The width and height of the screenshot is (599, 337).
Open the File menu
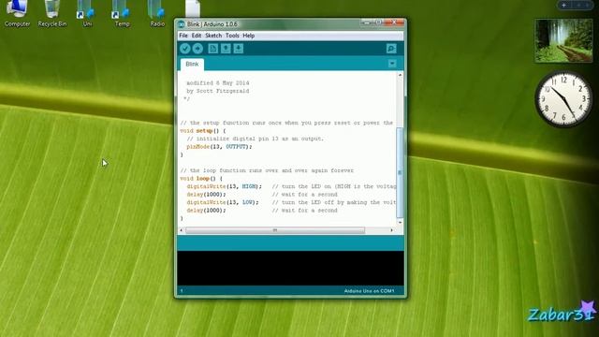tap(183, 36)
